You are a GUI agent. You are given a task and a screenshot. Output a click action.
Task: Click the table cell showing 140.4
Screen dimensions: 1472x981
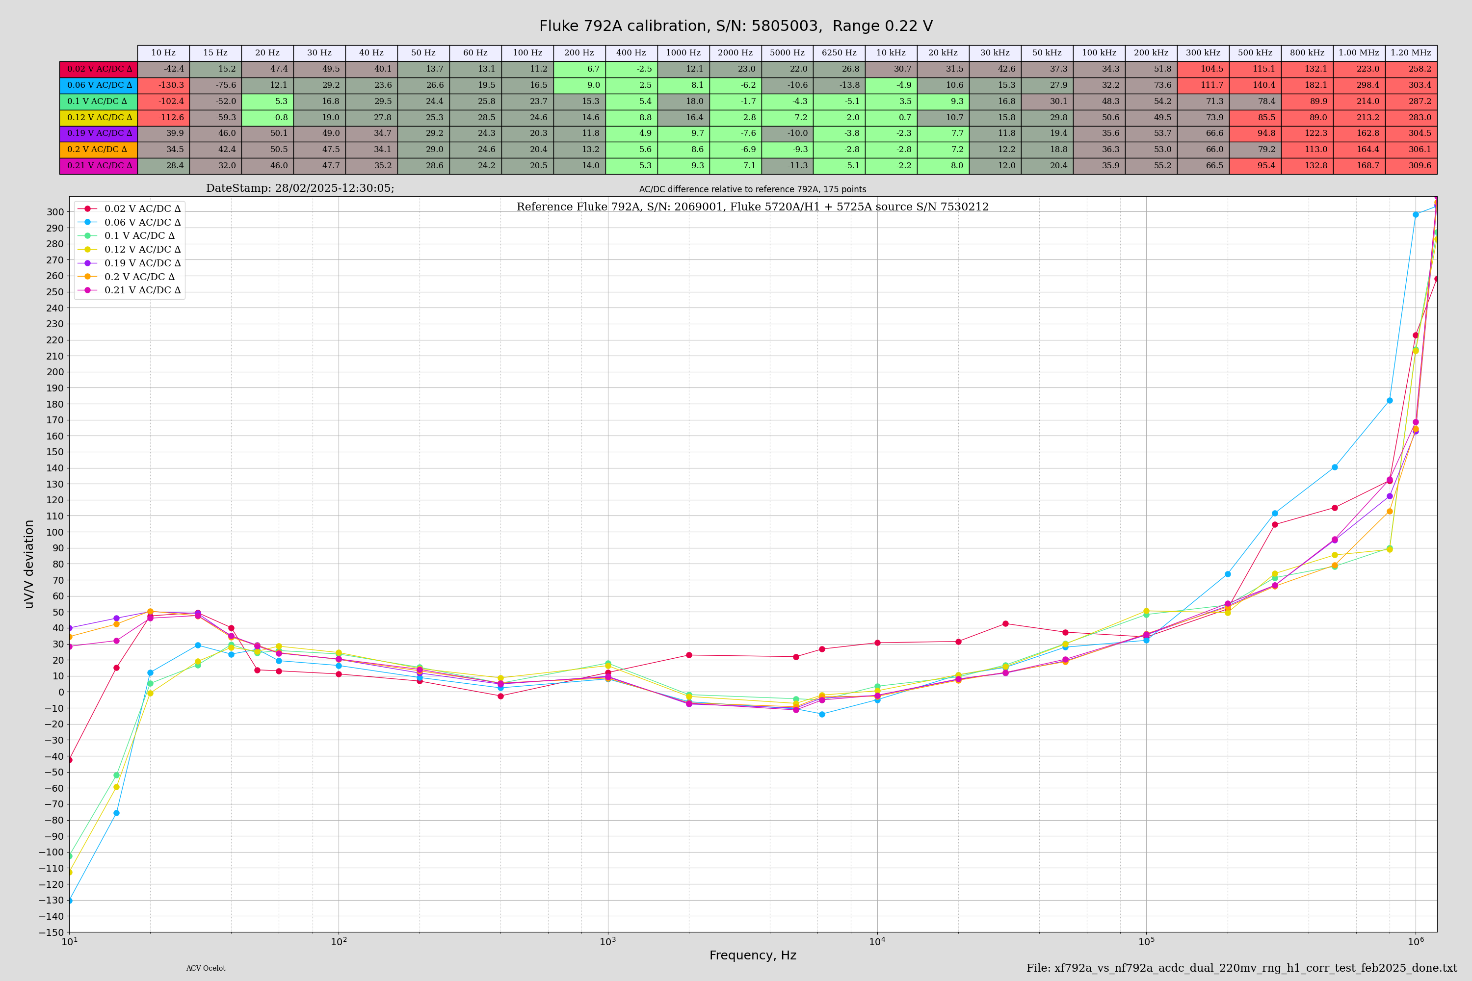[x=1256, y=85]
